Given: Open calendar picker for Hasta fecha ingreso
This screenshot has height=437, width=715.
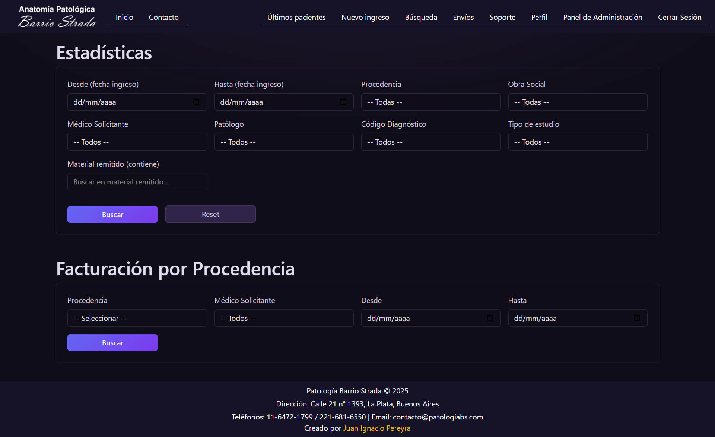Looking at the screenshot, I should [x=343, y=102].
